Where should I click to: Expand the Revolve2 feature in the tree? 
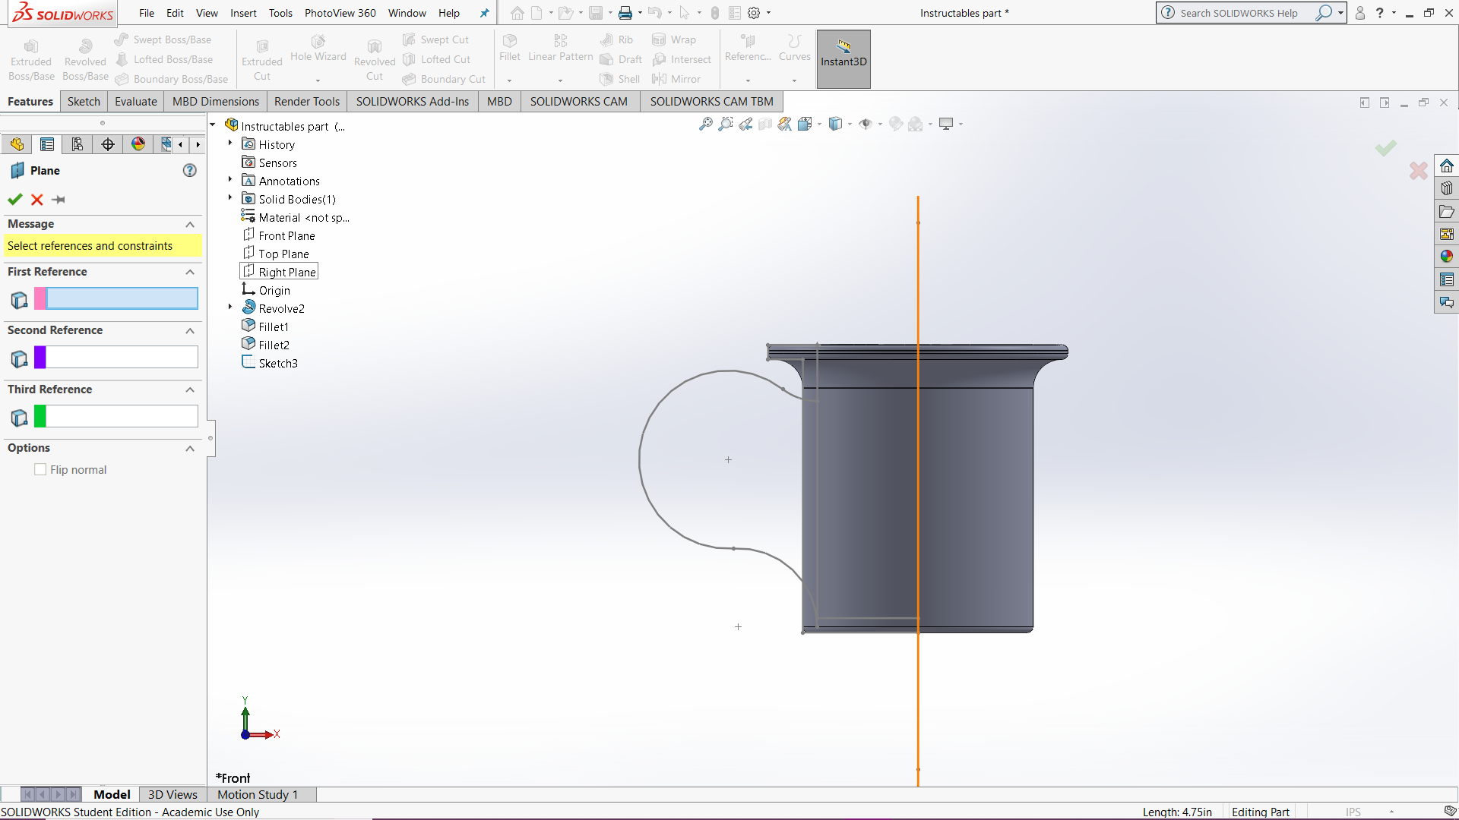point(229,307)
